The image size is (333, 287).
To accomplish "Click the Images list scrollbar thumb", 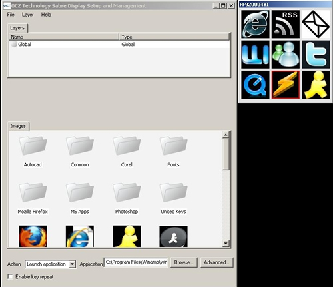I will [226, 154].
